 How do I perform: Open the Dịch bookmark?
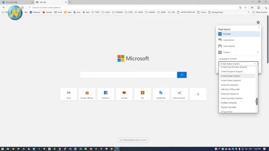tap(77, 12)
